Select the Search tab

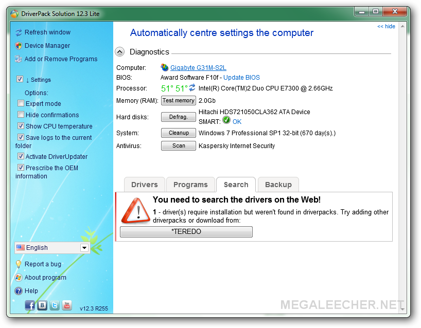pos(236,185)
